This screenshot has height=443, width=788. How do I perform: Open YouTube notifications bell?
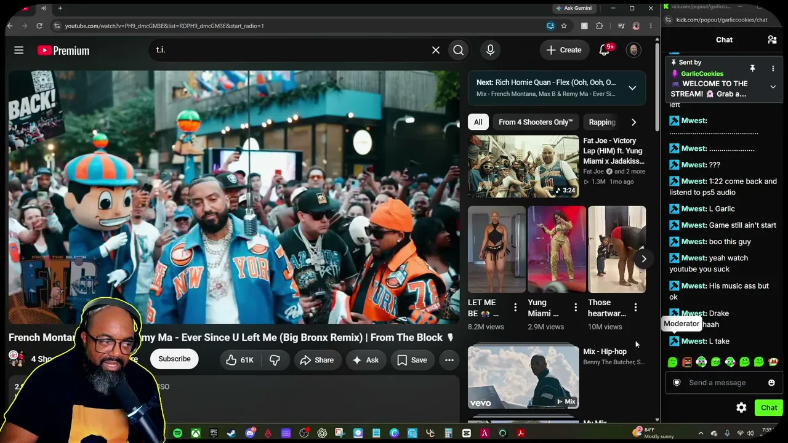pyautogui.click(x=605, y=50)
